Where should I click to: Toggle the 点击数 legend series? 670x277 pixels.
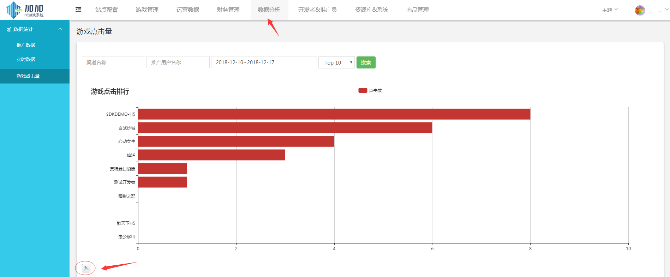click(370, 91)
